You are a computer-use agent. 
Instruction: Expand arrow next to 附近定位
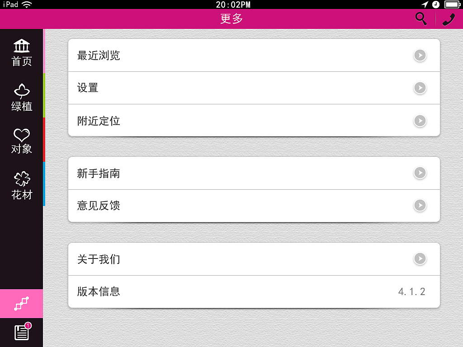[420, 120]
